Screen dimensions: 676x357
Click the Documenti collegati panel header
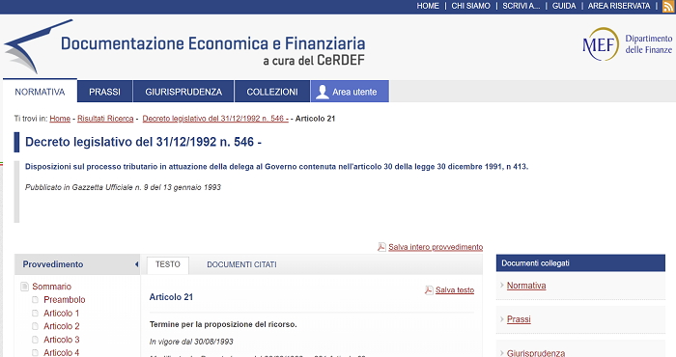580,263
